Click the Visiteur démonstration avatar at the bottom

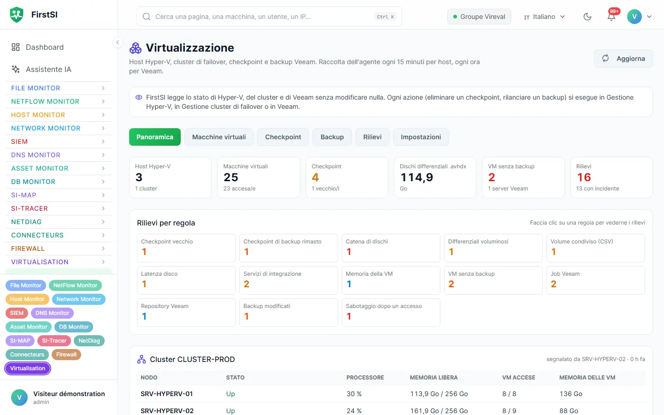coord(19,397)
